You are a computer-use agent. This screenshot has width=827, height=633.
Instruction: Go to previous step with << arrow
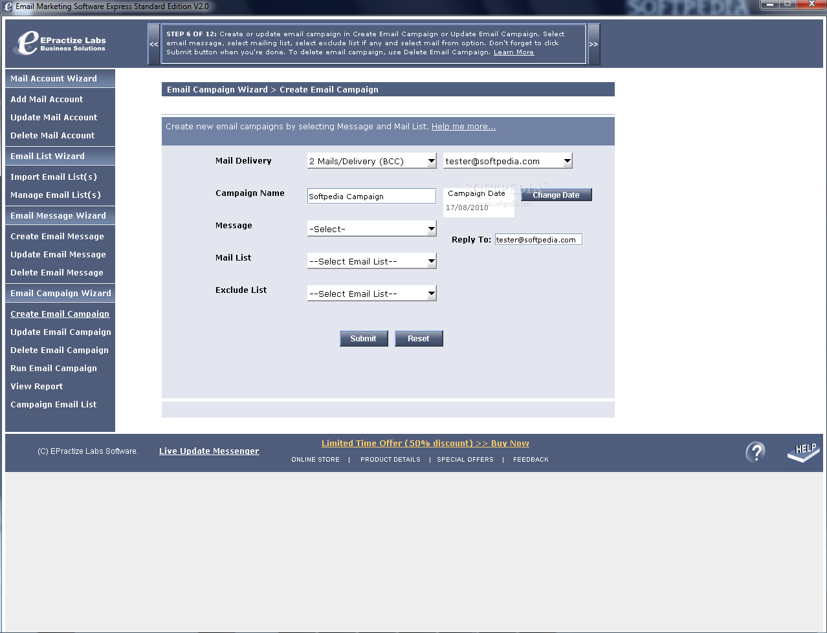(x=153, y=44)
